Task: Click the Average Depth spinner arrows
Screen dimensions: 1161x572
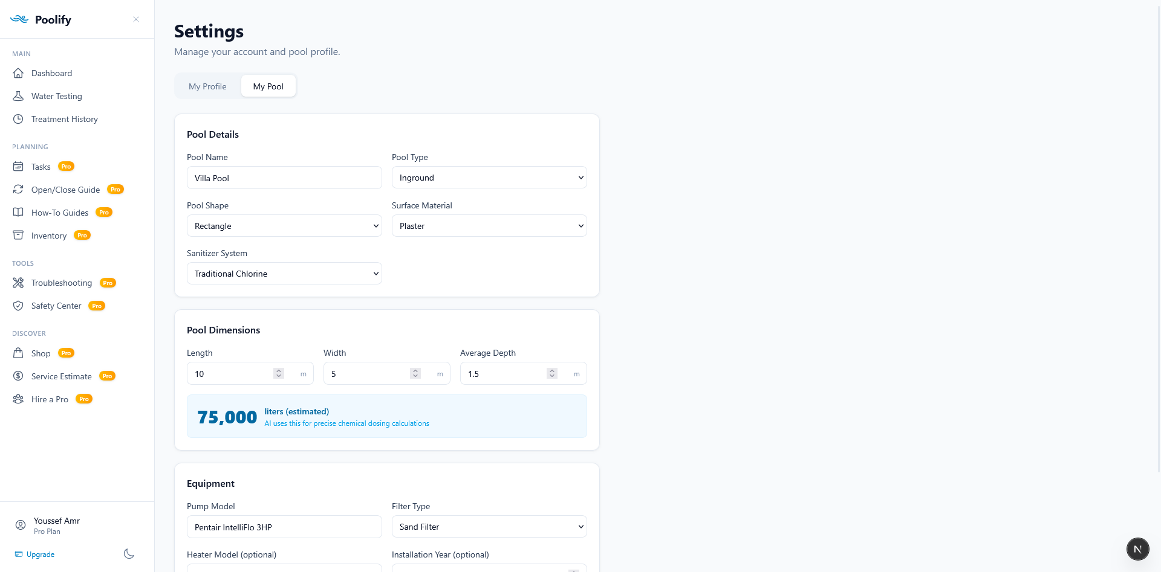Action: [x=552, y=374]
